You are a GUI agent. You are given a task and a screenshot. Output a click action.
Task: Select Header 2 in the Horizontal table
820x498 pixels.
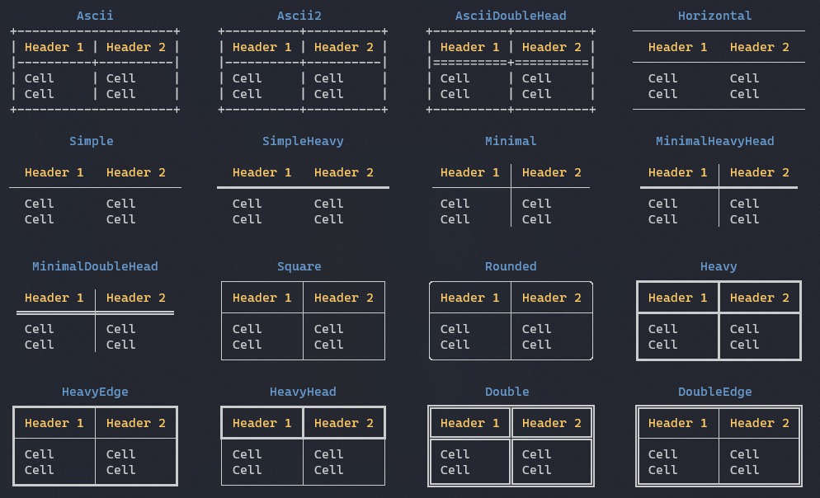759,47
